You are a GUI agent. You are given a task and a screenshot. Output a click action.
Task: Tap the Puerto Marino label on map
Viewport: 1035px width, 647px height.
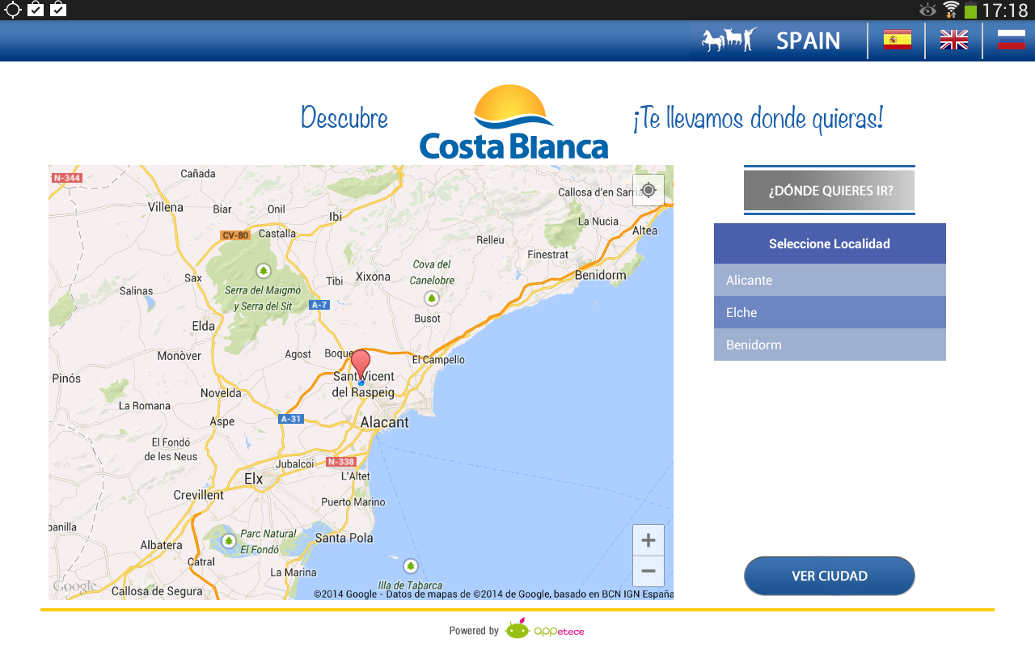[x=353, y=502]
